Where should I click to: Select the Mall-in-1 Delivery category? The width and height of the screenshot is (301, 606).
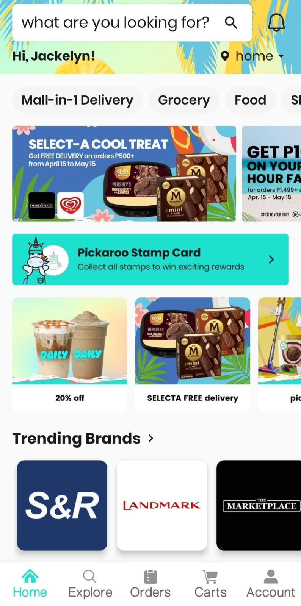click(x=77, y=100)
